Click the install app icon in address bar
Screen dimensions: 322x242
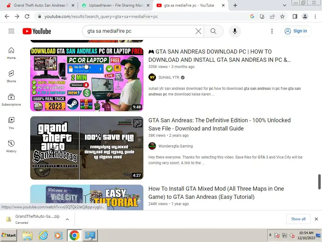262,16
